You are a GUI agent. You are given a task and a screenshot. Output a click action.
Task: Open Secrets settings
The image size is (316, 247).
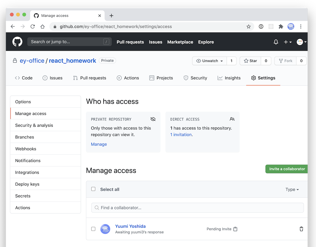coord(46,196)
